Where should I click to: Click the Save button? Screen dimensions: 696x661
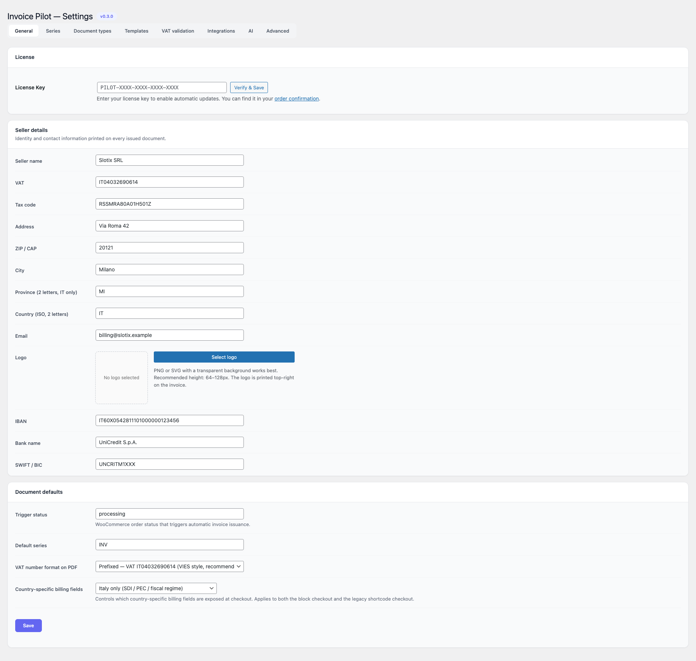(x=29, y=625)
